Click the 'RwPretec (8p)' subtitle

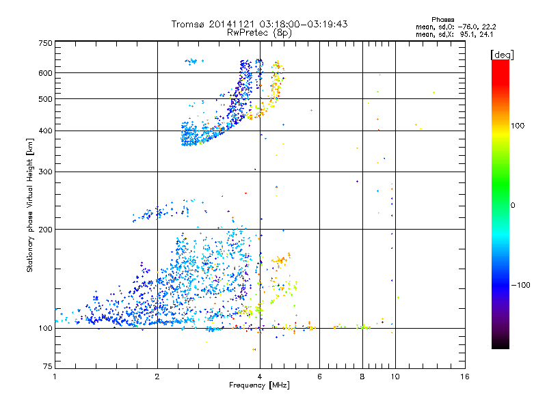(x=259, y=33)
